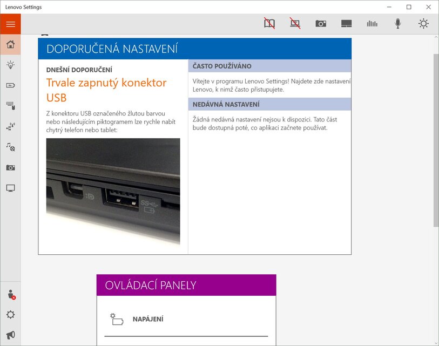The height and width of the screenshot is (346, 439).
Task: Toggle reading mode via the crossed book icon
Action: (269, 23)
